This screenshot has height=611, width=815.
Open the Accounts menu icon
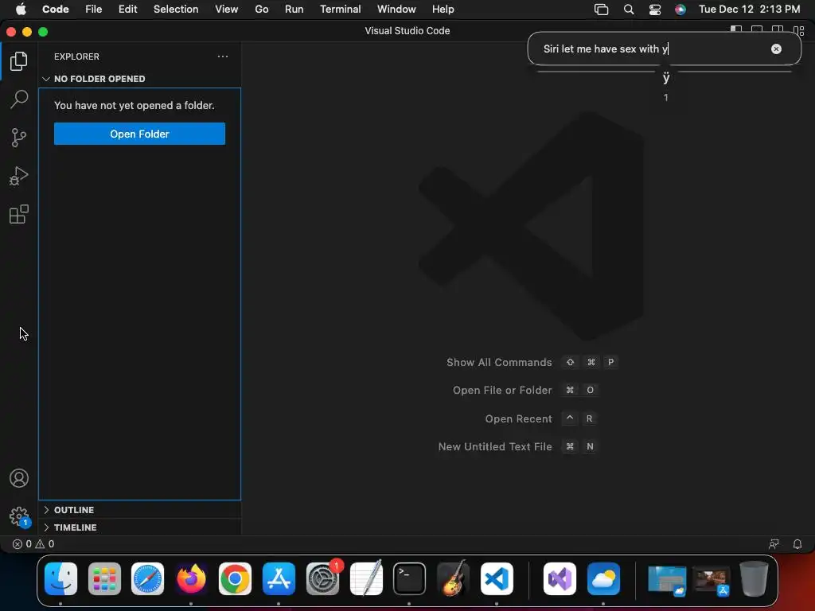coord(19,478)
